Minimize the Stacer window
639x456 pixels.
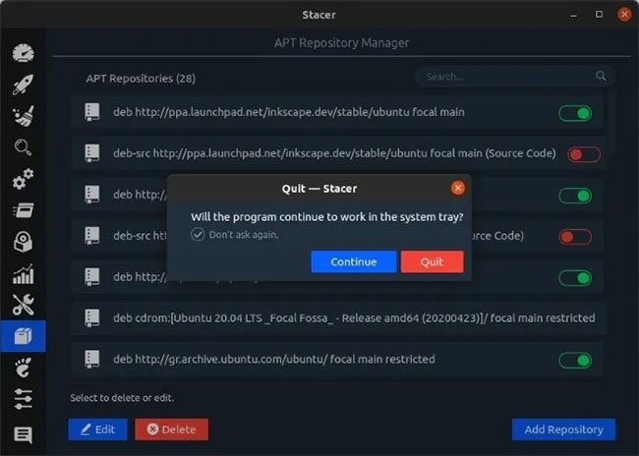pos(574,15)
